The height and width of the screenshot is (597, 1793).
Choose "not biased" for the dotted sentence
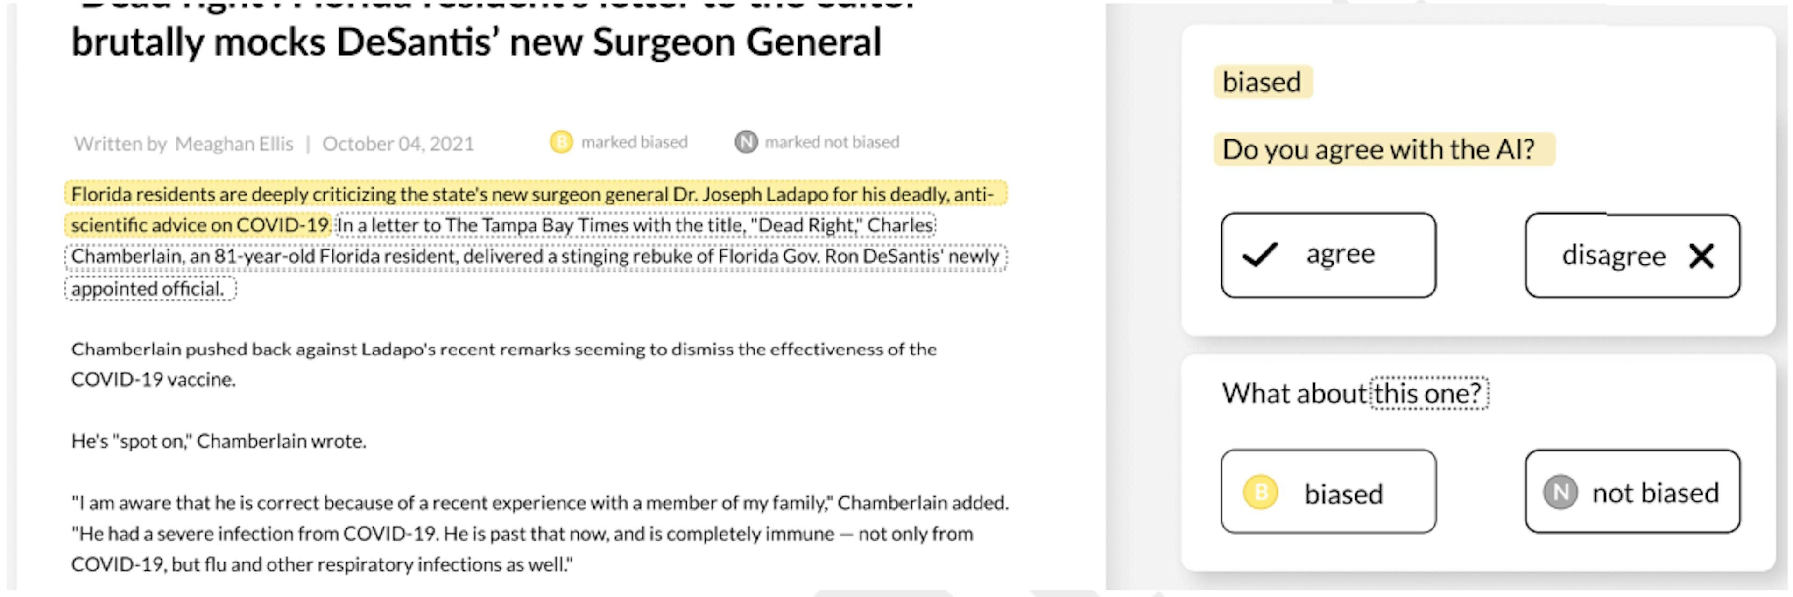[x=1631, y=492]
